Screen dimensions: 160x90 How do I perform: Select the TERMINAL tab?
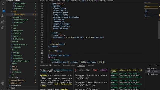pos(81,65)
